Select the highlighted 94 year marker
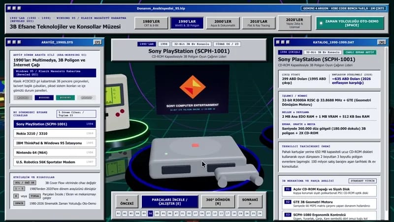The height and width of the screenshot is (222, 394). 150,214
